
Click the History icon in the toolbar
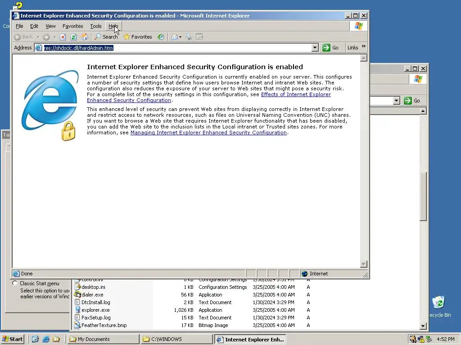point(161,37)
